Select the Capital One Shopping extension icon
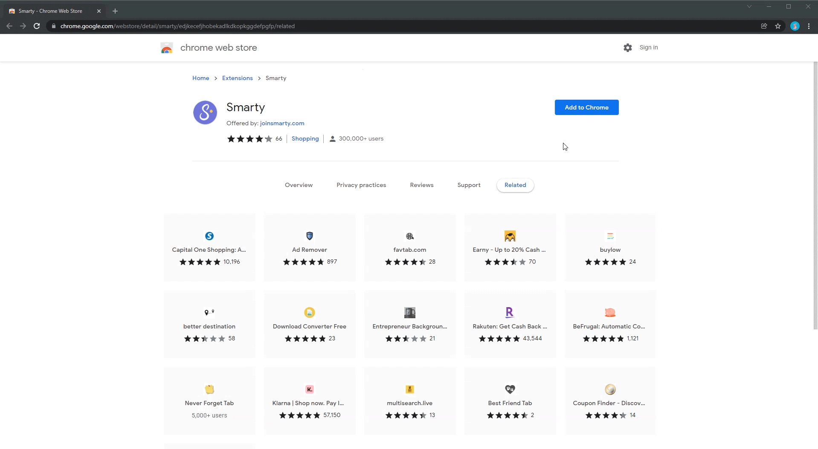The height and width of the screenshot is (449, 818). tap(209, 236)
